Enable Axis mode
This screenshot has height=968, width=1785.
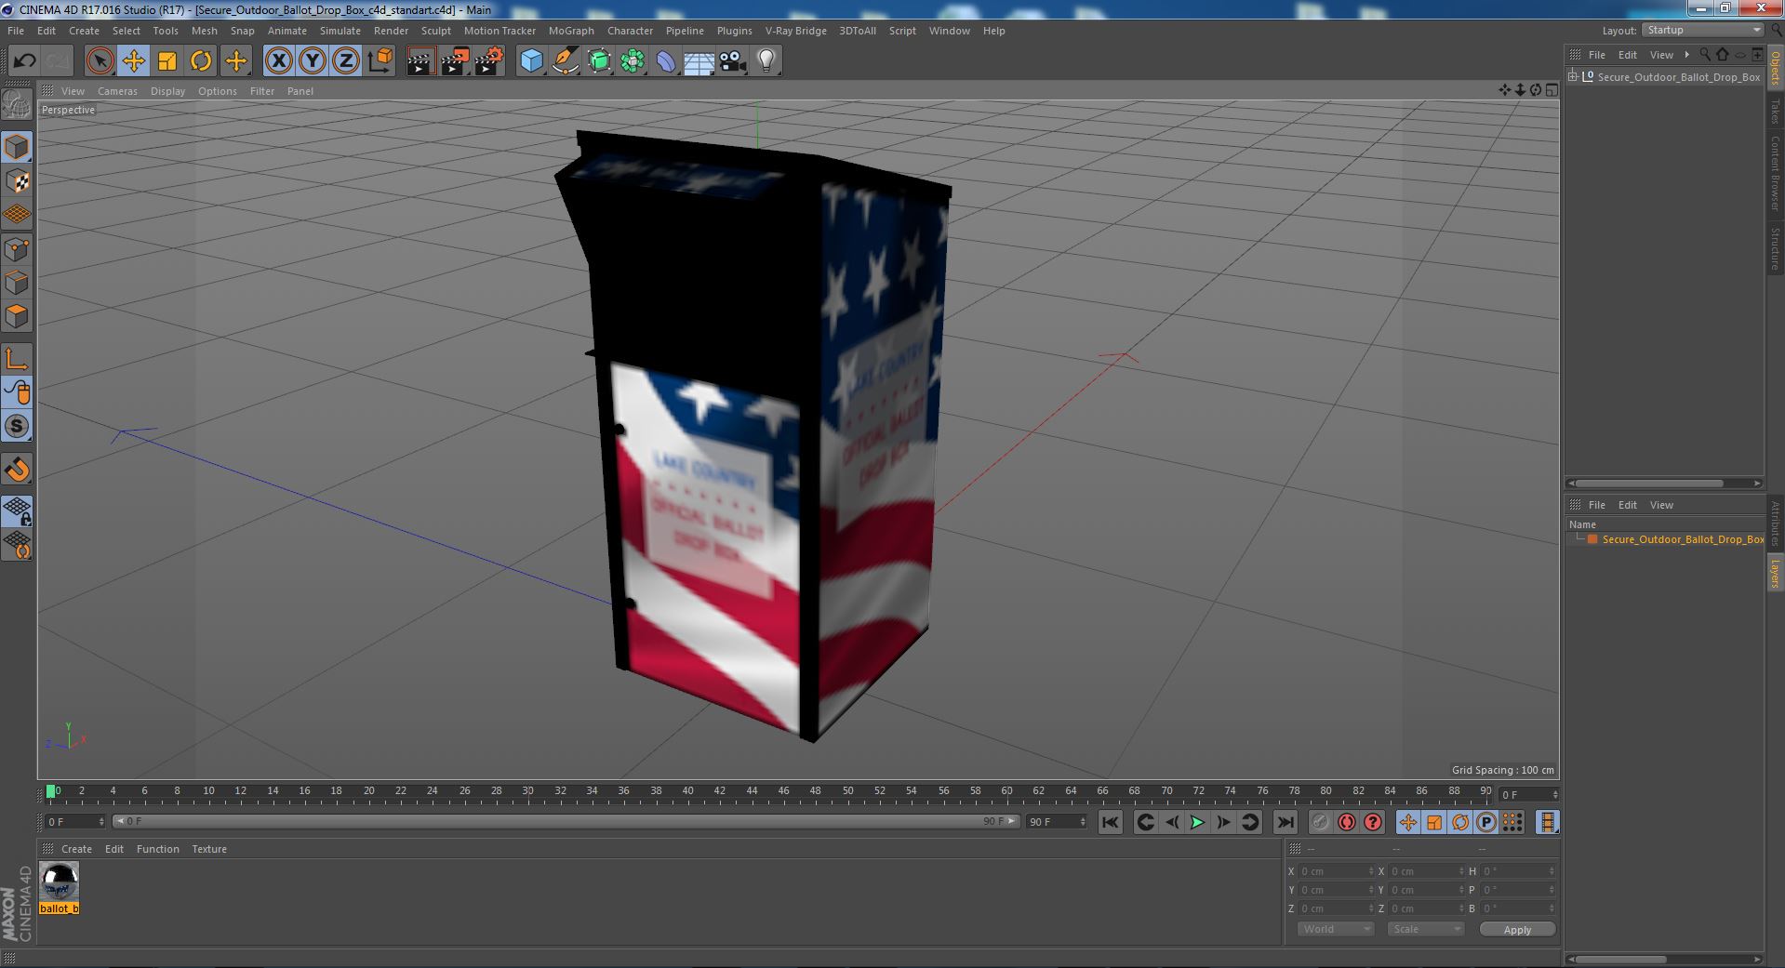click(17, 359)
